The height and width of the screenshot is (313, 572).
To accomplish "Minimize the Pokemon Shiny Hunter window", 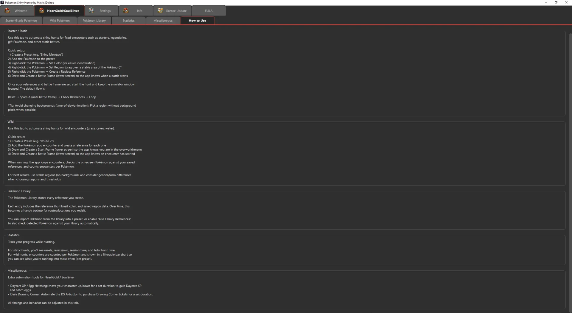I will [x=546, y=2].
